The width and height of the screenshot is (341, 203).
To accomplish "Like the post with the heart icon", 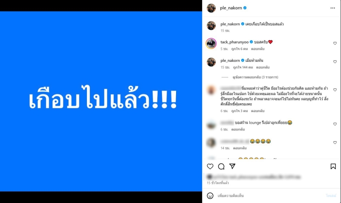I will [x=210, y=166].
